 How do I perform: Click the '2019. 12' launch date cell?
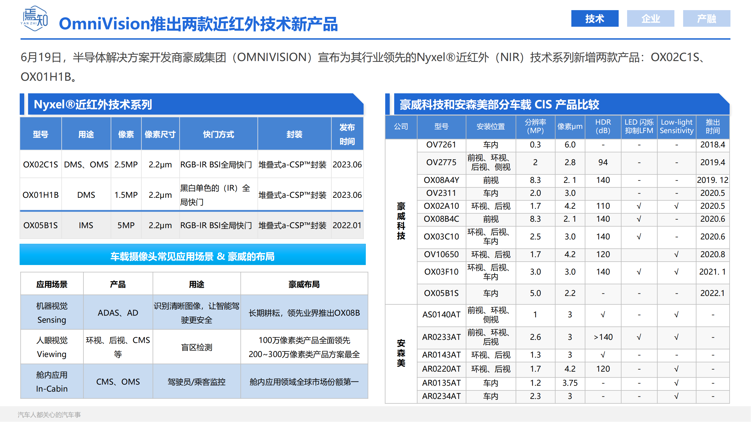pyautogui.click(x=712, y=180)
